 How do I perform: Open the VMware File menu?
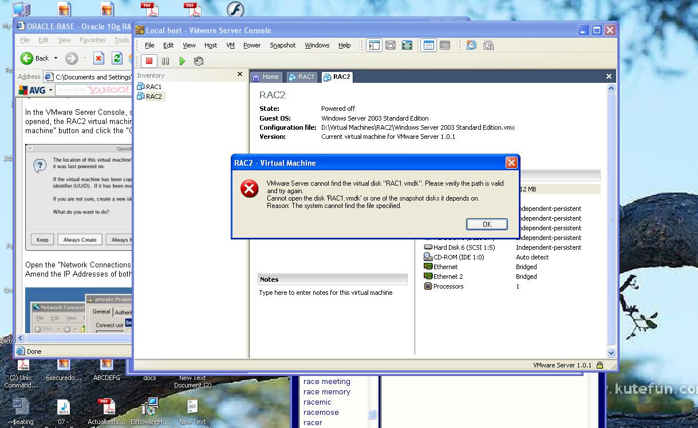click(x=149, y=45)
